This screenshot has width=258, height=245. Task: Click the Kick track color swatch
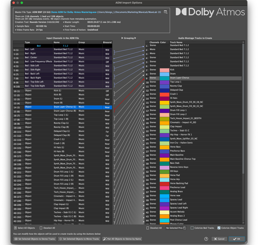coord(164,70)
